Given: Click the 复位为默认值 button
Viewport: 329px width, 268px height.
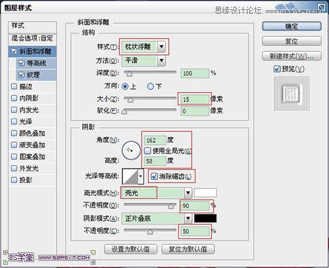Looking at the screenshot, I should [188, 249].
